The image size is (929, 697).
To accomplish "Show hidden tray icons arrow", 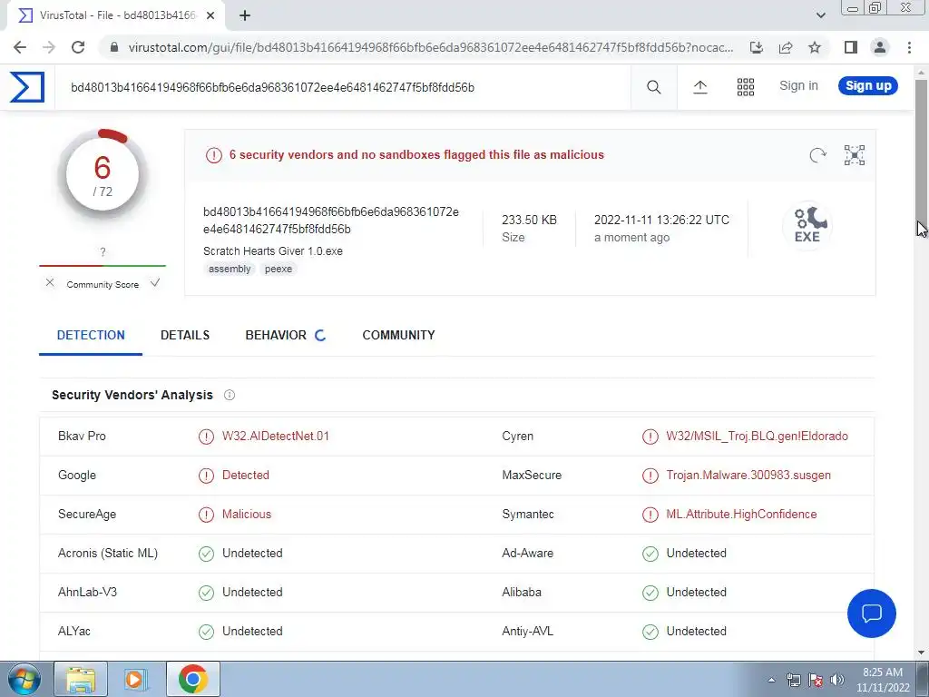I will click(771, 680).
